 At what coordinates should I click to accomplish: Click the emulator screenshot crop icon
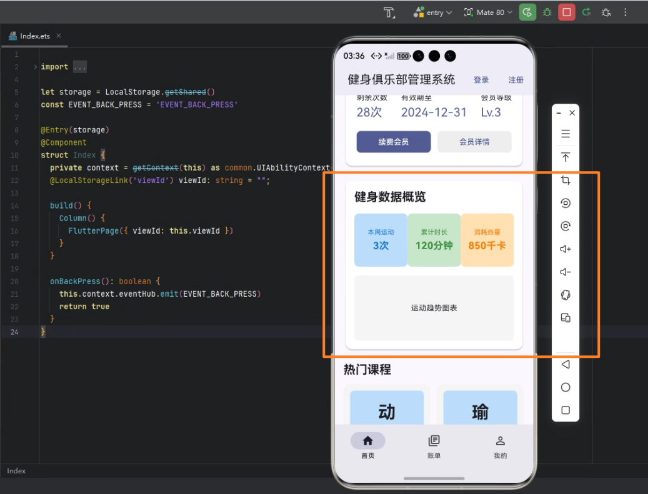[566, 180]
